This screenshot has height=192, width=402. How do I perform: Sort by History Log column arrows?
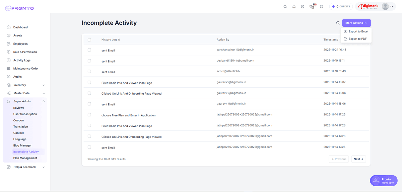pyautogui.click(x=119, y=40)
